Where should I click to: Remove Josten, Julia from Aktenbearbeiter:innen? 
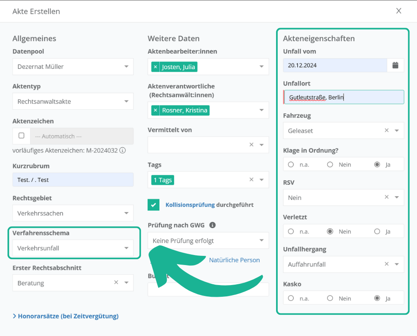point(155,67)
